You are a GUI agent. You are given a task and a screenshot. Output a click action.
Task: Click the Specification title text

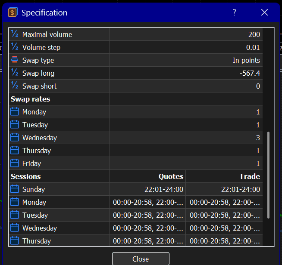tap(44, 13)
